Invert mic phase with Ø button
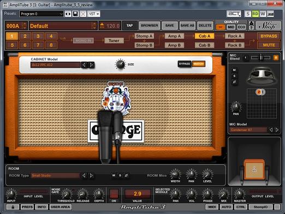This screenshot has width=285, height=214. [x=234, y=82]
